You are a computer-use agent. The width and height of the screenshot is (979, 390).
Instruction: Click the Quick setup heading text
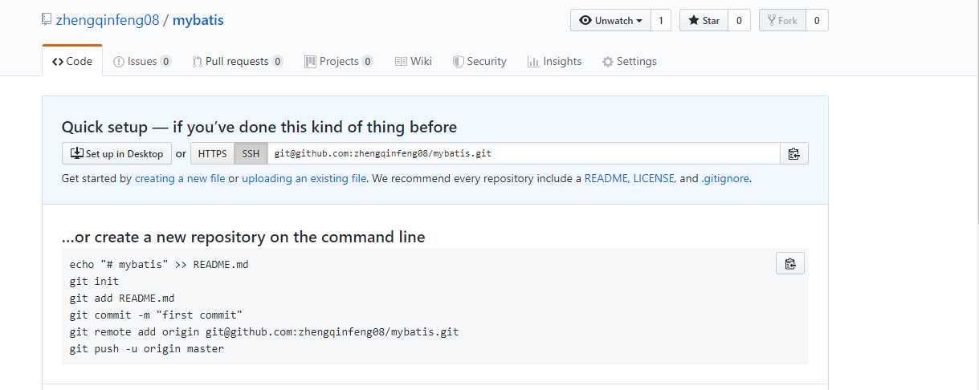click(259, 127)
